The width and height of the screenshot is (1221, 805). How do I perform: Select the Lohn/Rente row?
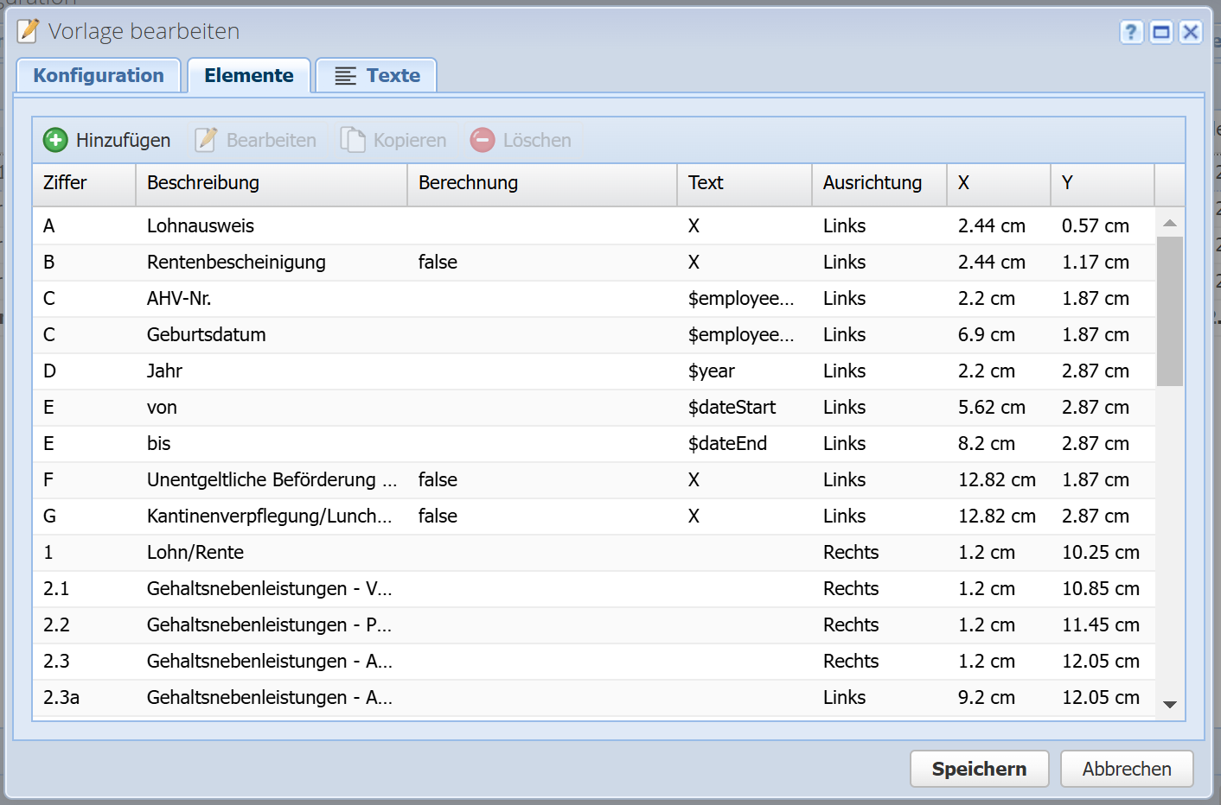pyautogui.click(x=195, y=553)
